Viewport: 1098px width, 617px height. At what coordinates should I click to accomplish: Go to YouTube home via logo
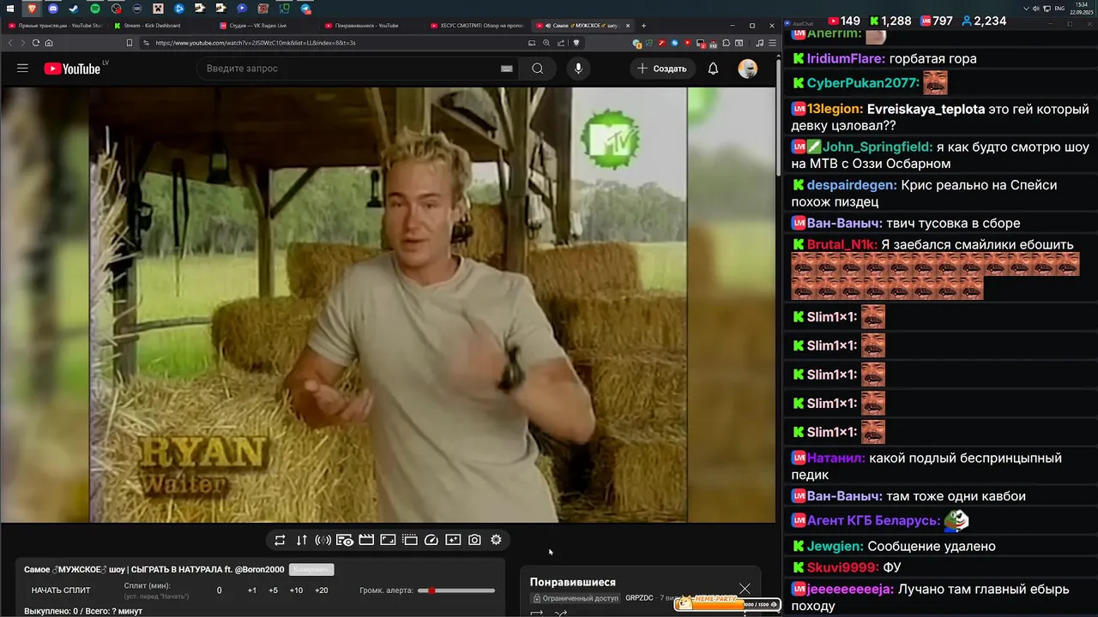pyautogui.click(x=72, y=69)
